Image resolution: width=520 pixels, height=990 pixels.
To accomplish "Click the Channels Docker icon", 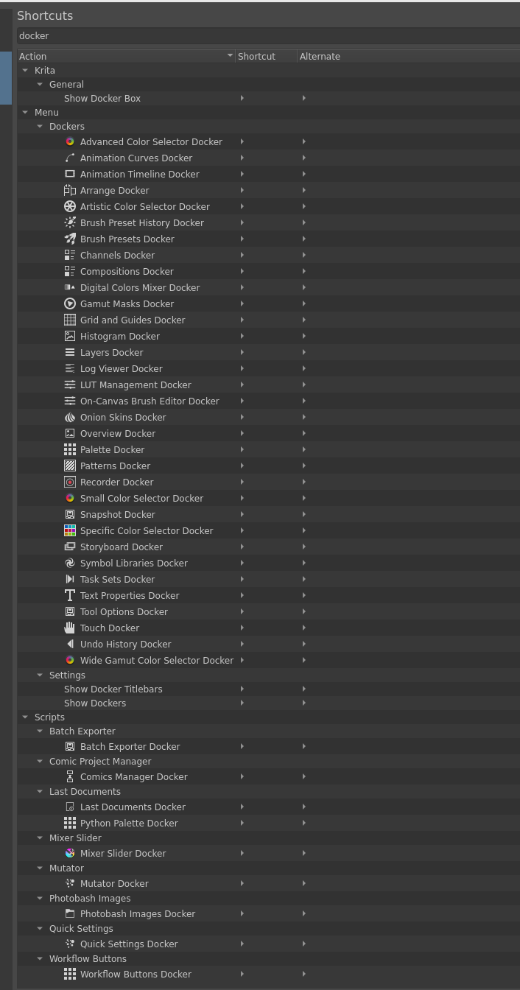I will (x=70, y=255).
